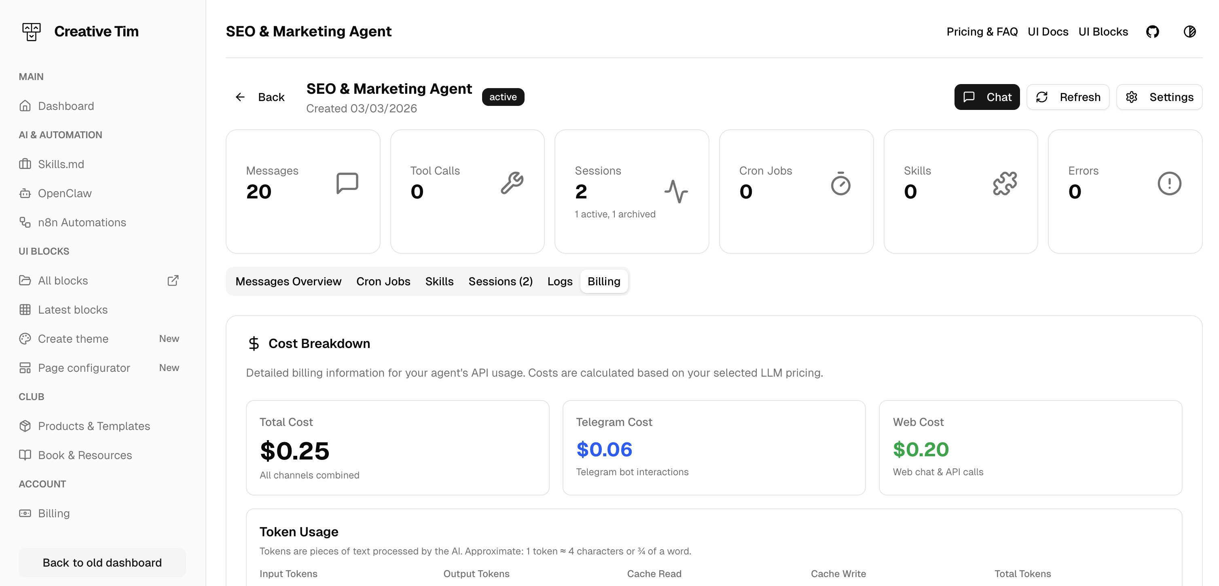Click the Errors alert circle icon
Screen dimensions: 1219x586
(x=1170, y=183)
